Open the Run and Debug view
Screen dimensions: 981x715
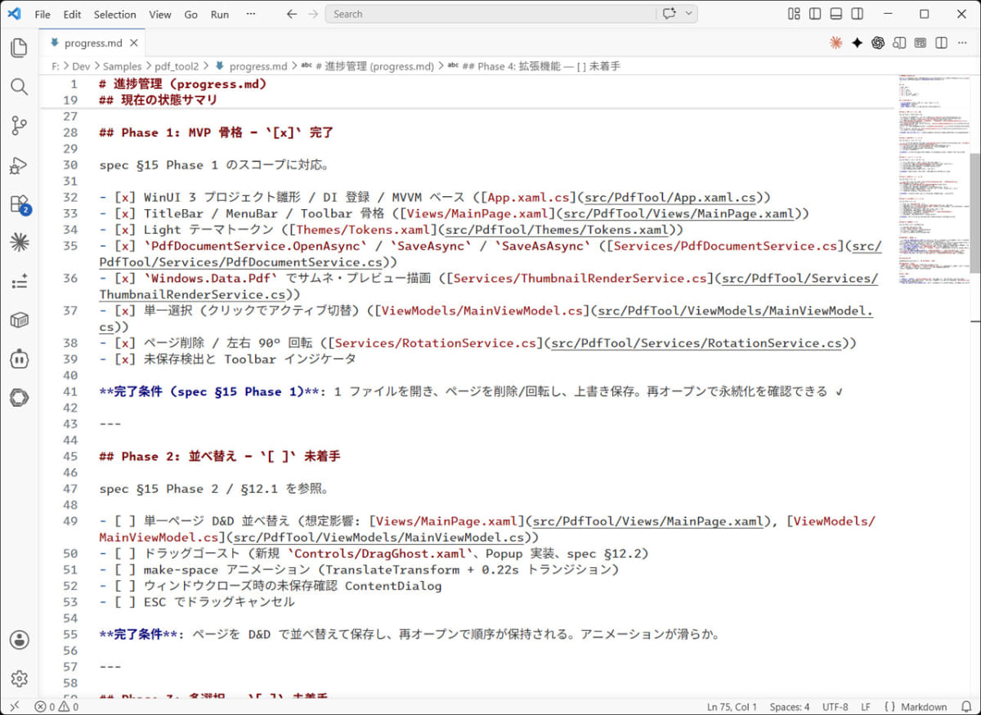(19, 165)
